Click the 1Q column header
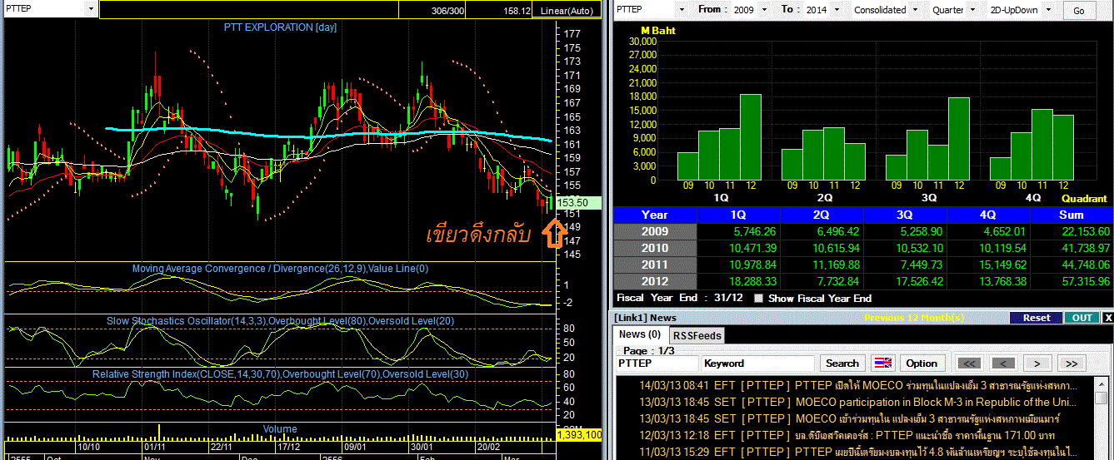Screen dimensions: 1114x460 click(737, 215)
